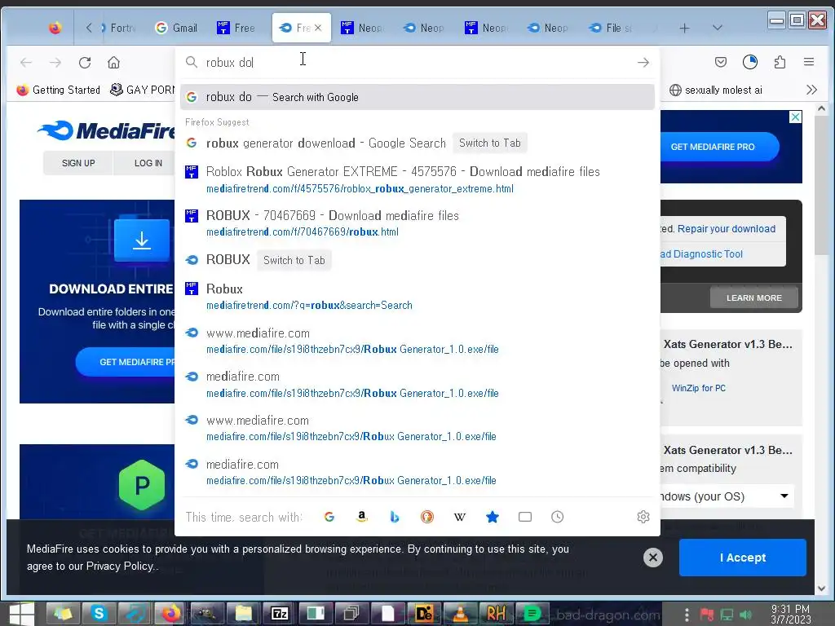Submit the address bar search arrow
Image resolution: width=835 pixels, height=626 pixels.
click(x=643, y=62)
